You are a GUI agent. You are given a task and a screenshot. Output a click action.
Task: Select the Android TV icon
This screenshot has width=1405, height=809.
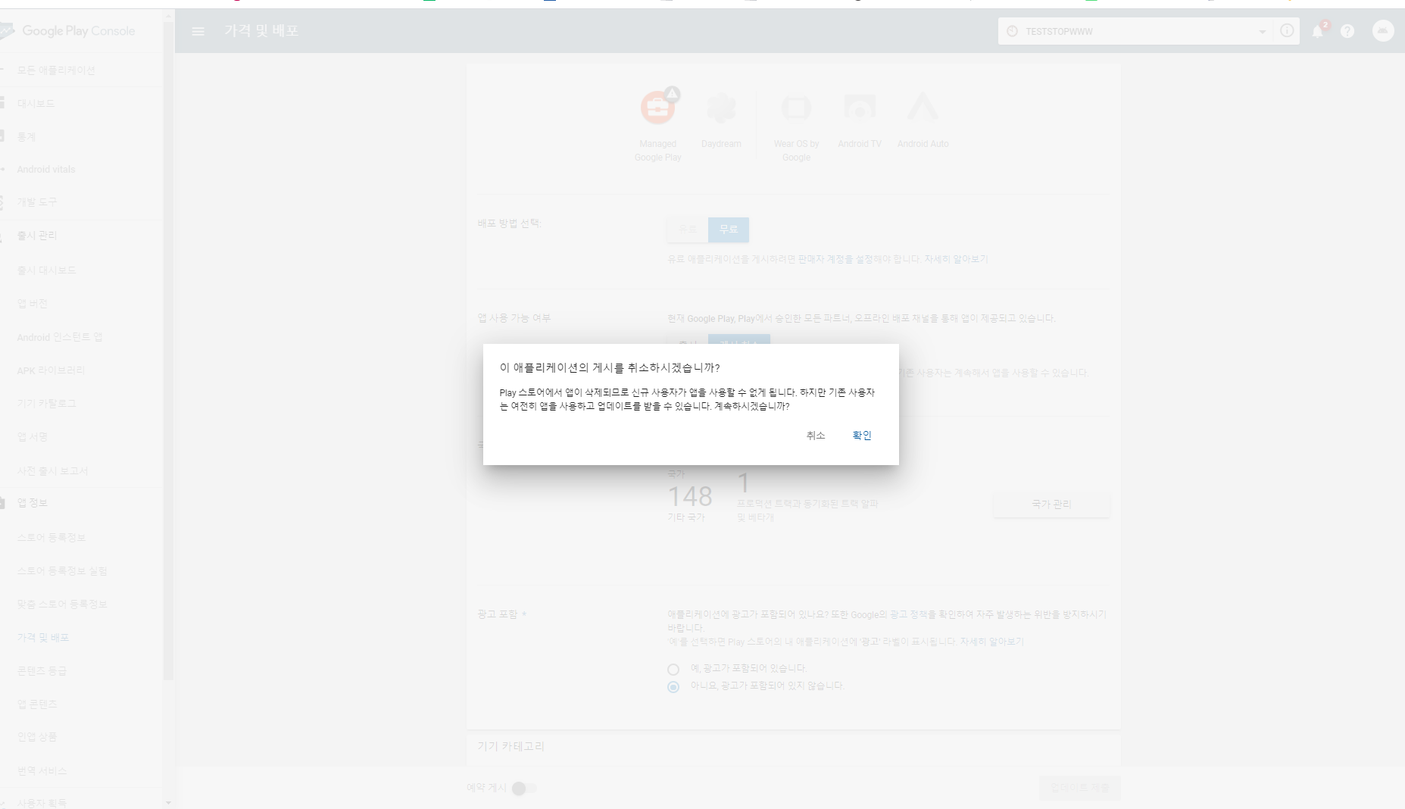[x=860, y=108]
